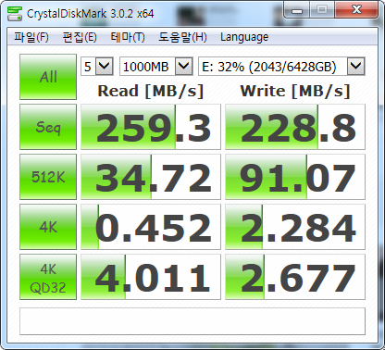Select the Seq read result 259.3
385x350 pixels.
(x=151, y=127)
